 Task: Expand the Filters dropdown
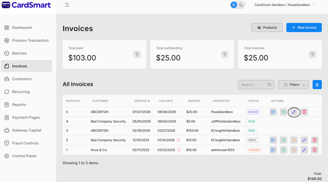point(293,84)
